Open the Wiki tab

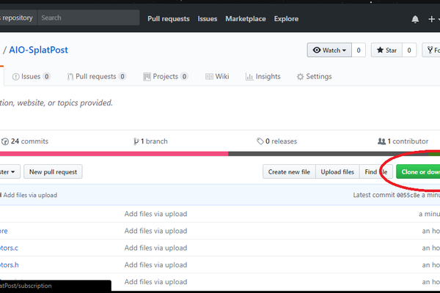coord(218,76)
